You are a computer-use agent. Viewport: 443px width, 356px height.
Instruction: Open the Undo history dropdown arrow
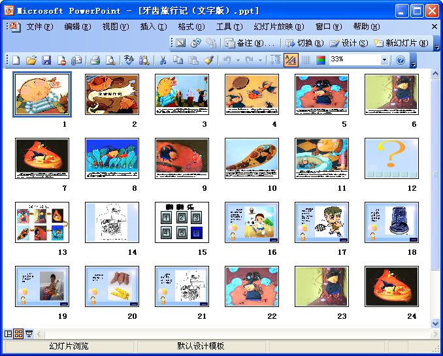point(238,60)
